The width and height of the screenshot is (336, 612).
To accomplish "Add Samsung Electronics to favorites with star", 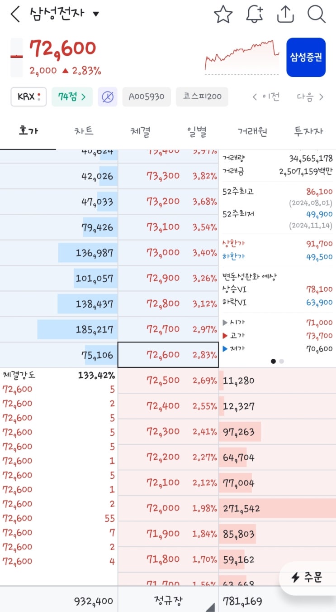I will click(x=222, y=14).
